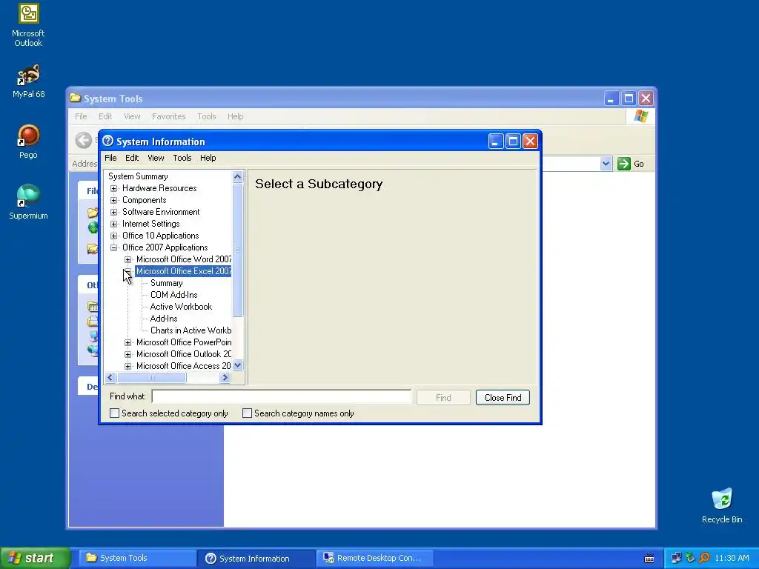This screenshot has width=759, height=569.
Task: Open the address bar dropdown in System Tools
Action: pos(606,164)
